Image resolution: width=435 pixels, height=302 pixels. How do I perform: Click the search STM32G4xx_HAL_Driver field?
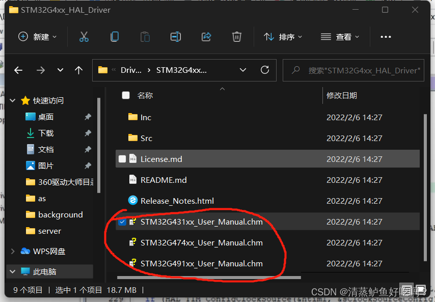pos(353,70)
